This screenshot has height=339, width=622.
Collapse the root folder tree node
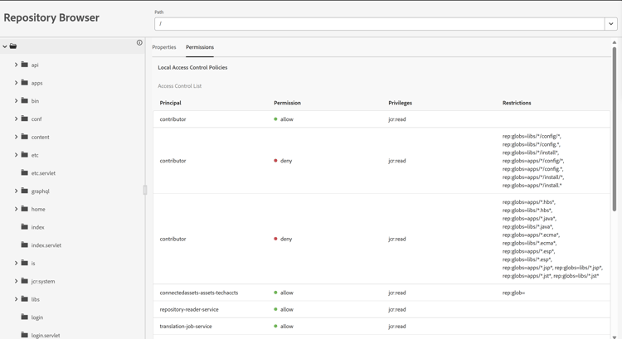click(5, 46)
